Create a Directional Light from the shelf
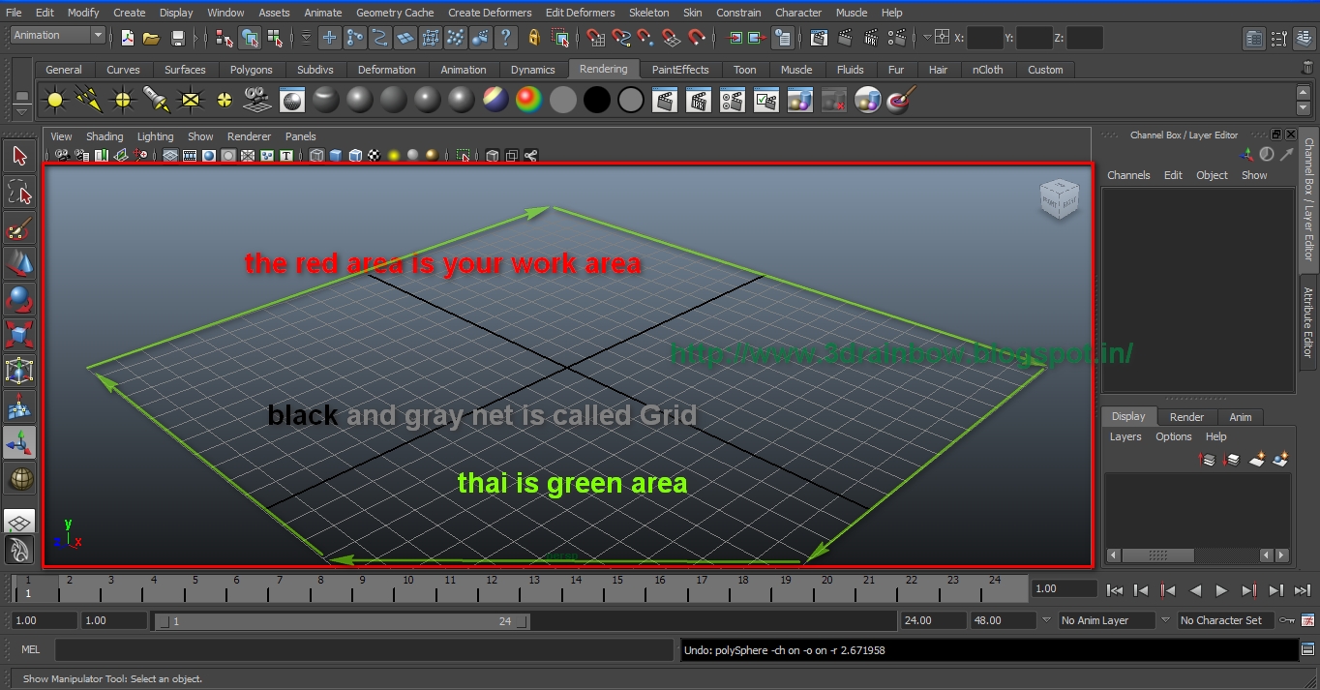This screenshot has width=1320, height=690. (x=89, y=100)
